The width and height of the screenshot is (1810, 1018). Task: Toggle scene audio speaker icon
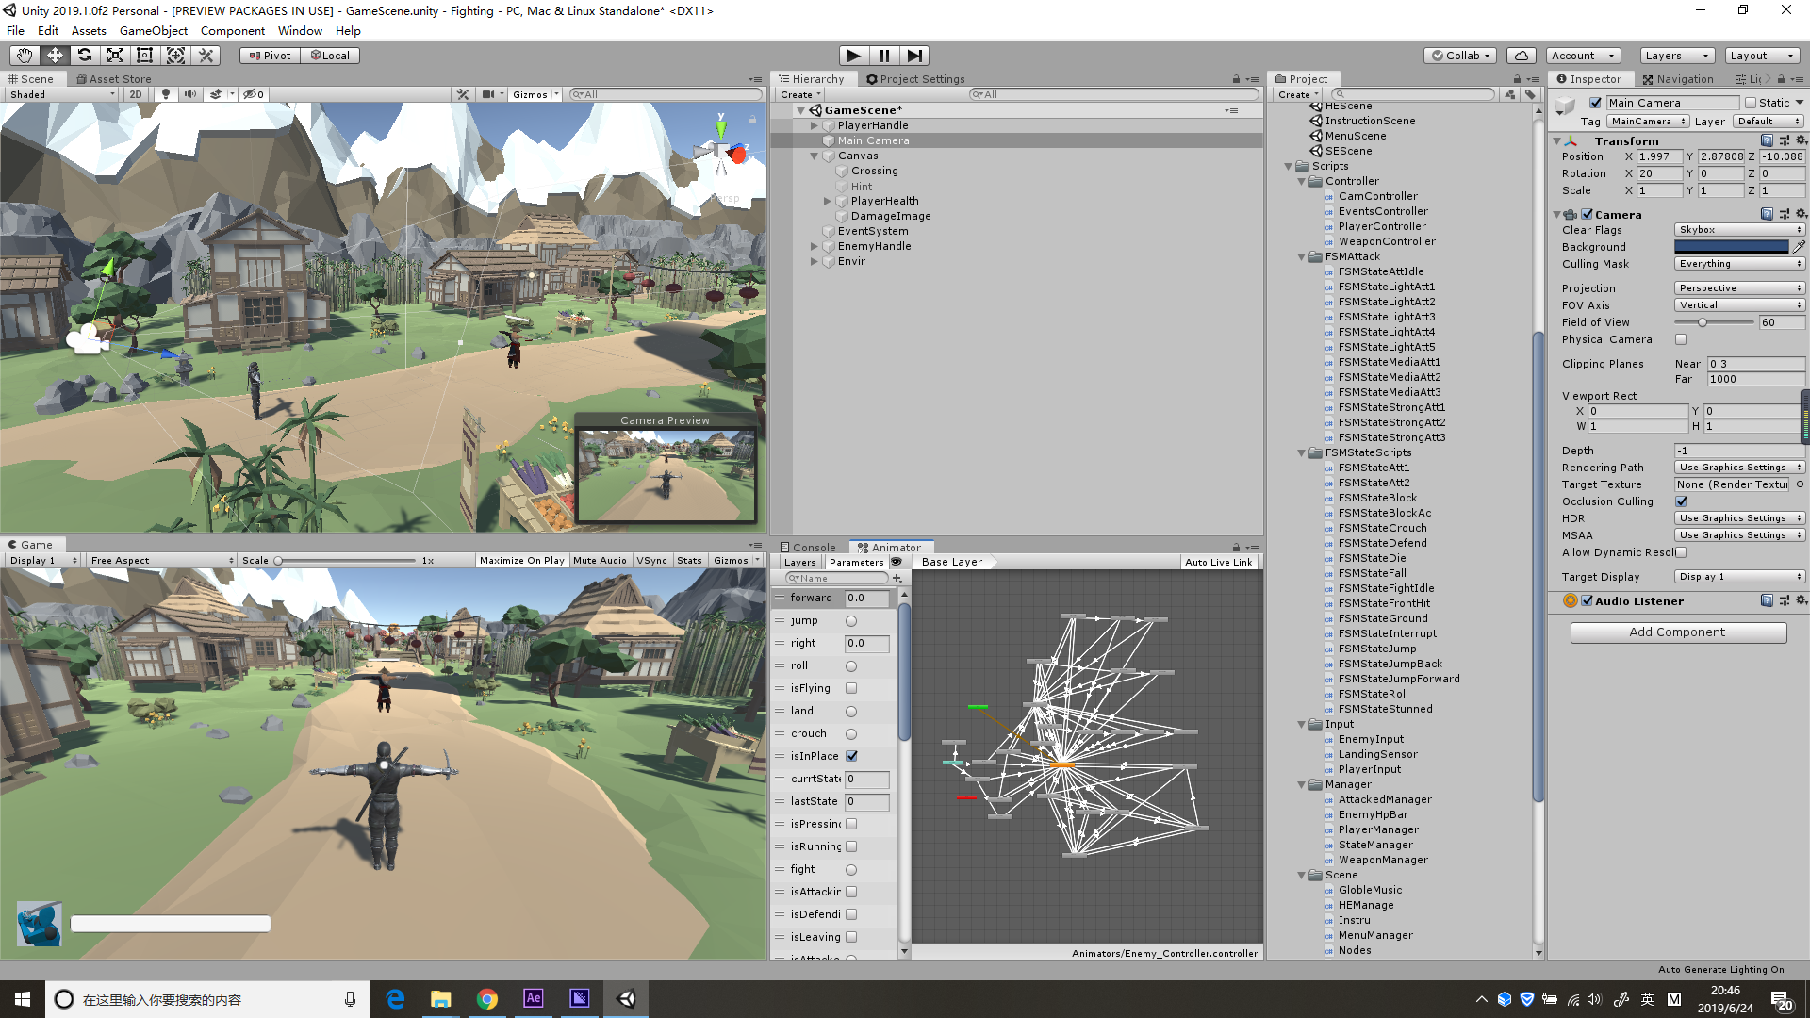point(190,94)
